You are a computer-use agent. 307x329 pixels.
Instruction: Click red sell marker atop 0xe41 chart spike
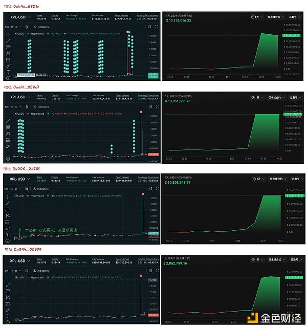(x=141, y=112)
